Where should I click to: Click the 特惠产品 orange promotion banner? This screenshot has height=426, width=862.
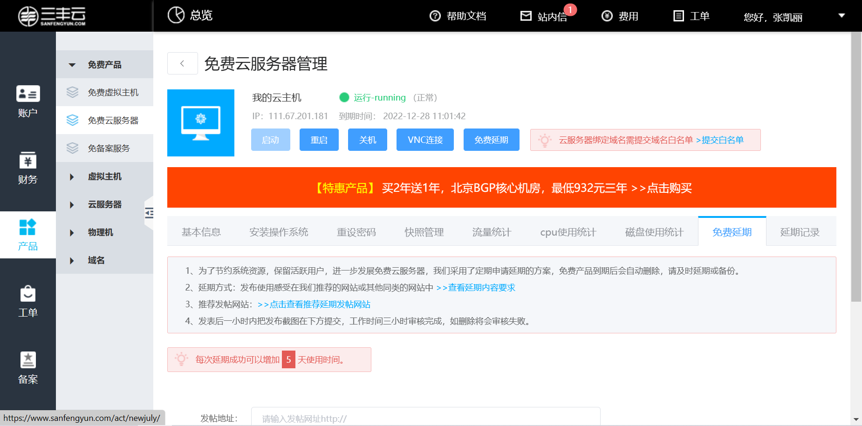click(502, 187)
